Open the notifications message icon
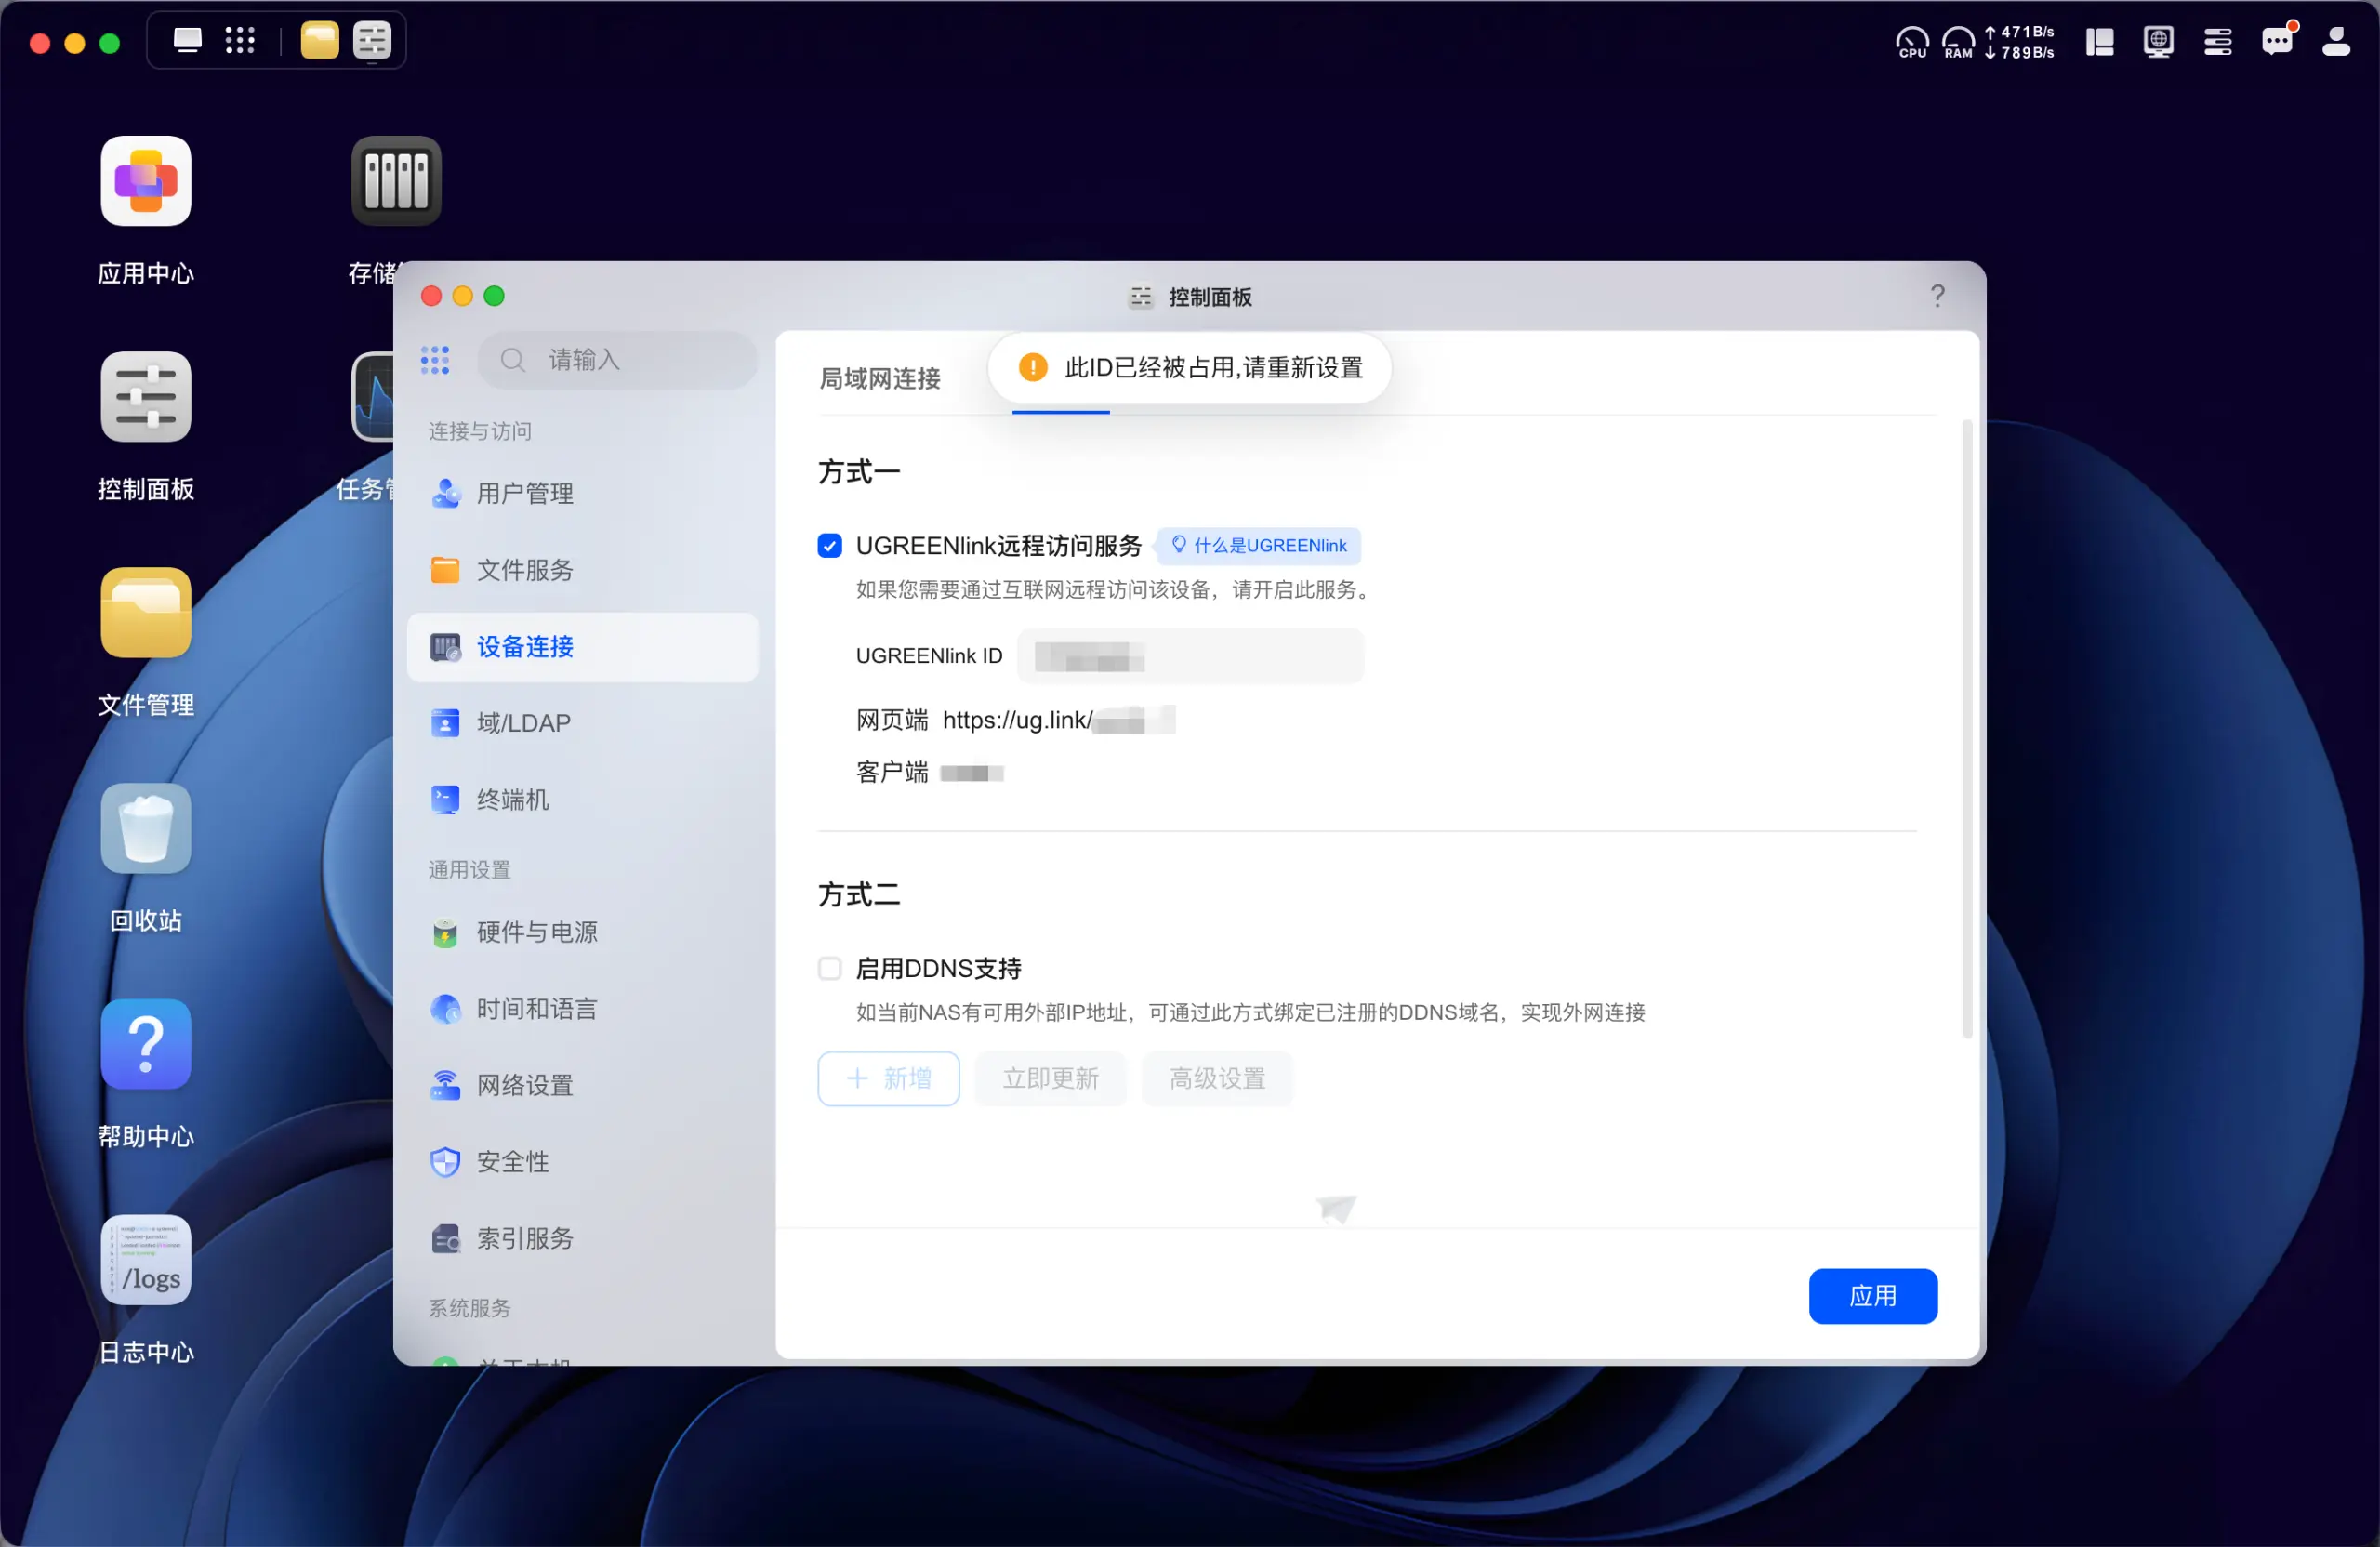 [2277, 41]
